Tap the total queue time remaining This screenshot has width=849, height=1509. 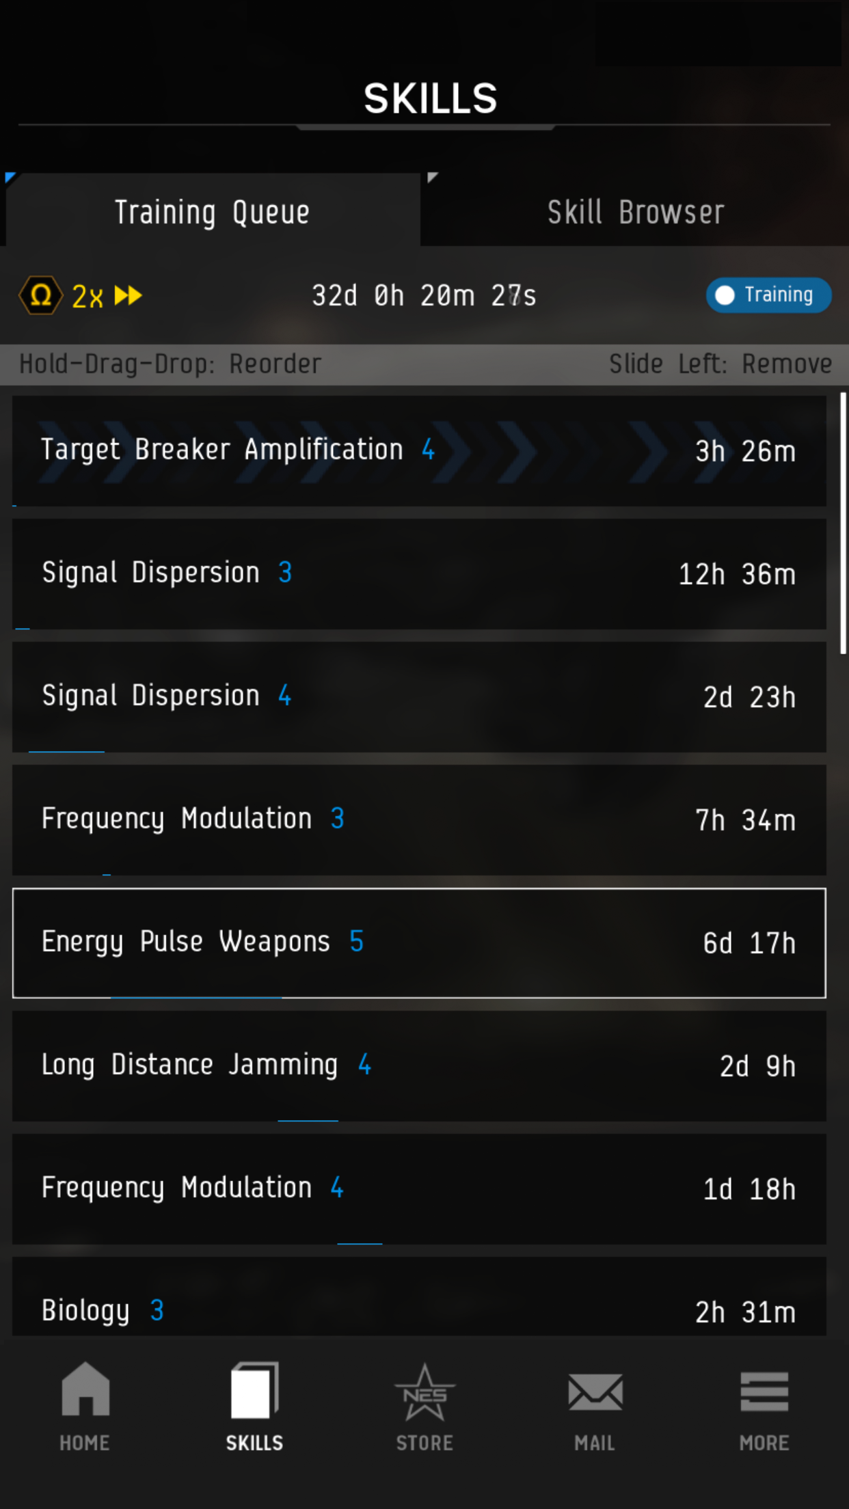click(x=424, y=296)
